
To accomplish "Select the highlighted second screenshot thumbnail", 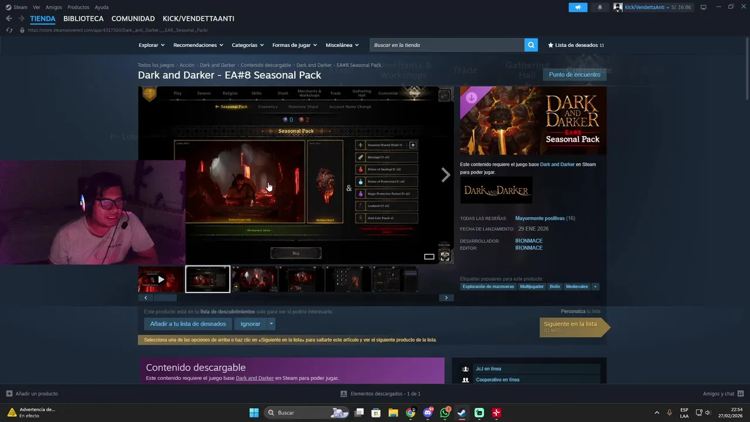I will click(x=207, y=279).
